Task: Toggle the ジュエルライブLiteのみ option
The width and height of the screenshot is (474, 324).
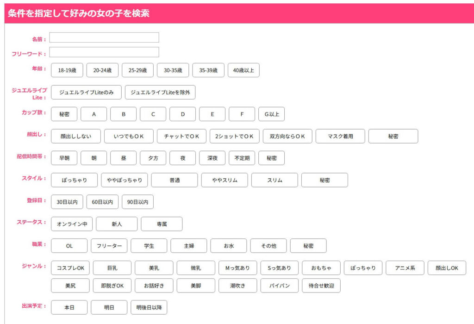Action: pos(86,93)
